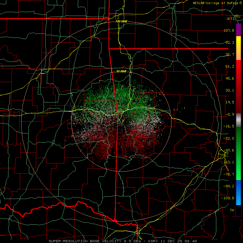Click the [KT] units label
The width and height of the screenshot is (243, 243).
pyautogui.click(x=231, y=19)
